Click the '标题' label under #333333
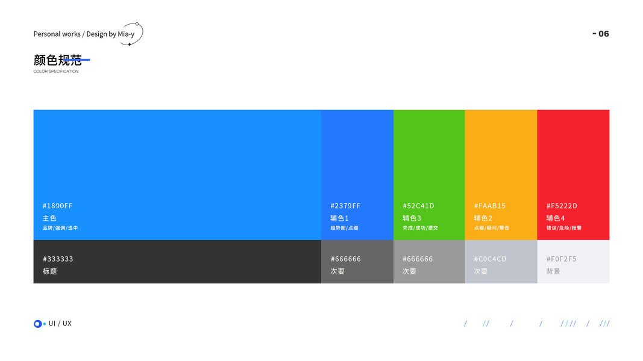The height and width of the screenshot is (361, 643). click(49, 271)
